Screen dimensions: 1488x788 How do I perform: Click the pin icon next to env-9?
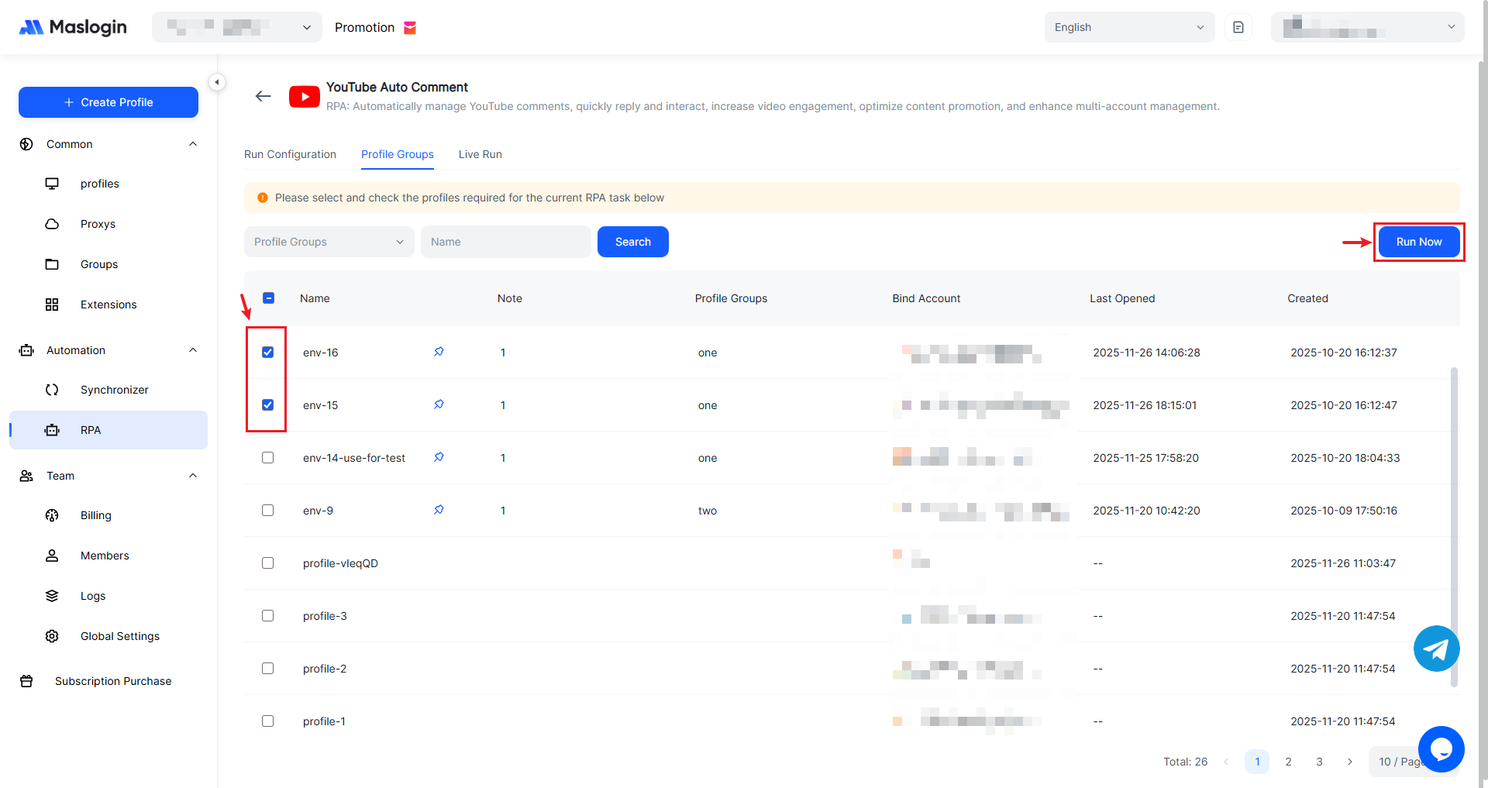[439, 510]
